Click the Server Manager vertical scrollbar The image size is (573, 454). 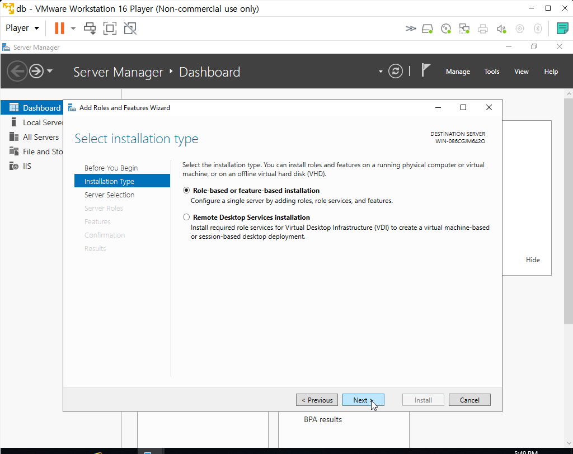(x=569, y=211)
